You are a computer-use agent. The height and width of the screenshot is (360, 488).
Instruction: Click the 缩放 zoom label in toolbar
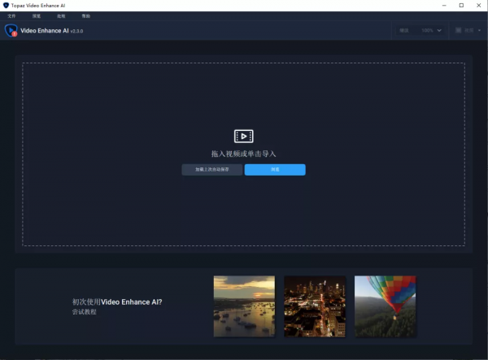404,31
